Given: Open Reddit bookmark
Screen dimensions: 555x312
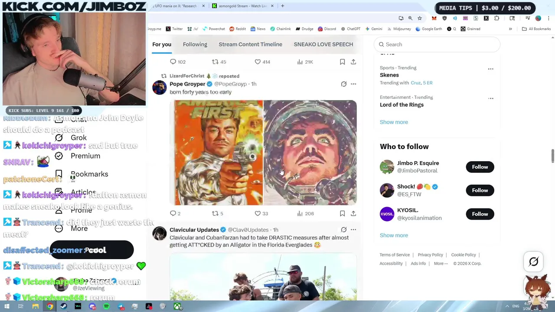Looking at the screenshot, I should pyautogui.click(x=238, y=29).
